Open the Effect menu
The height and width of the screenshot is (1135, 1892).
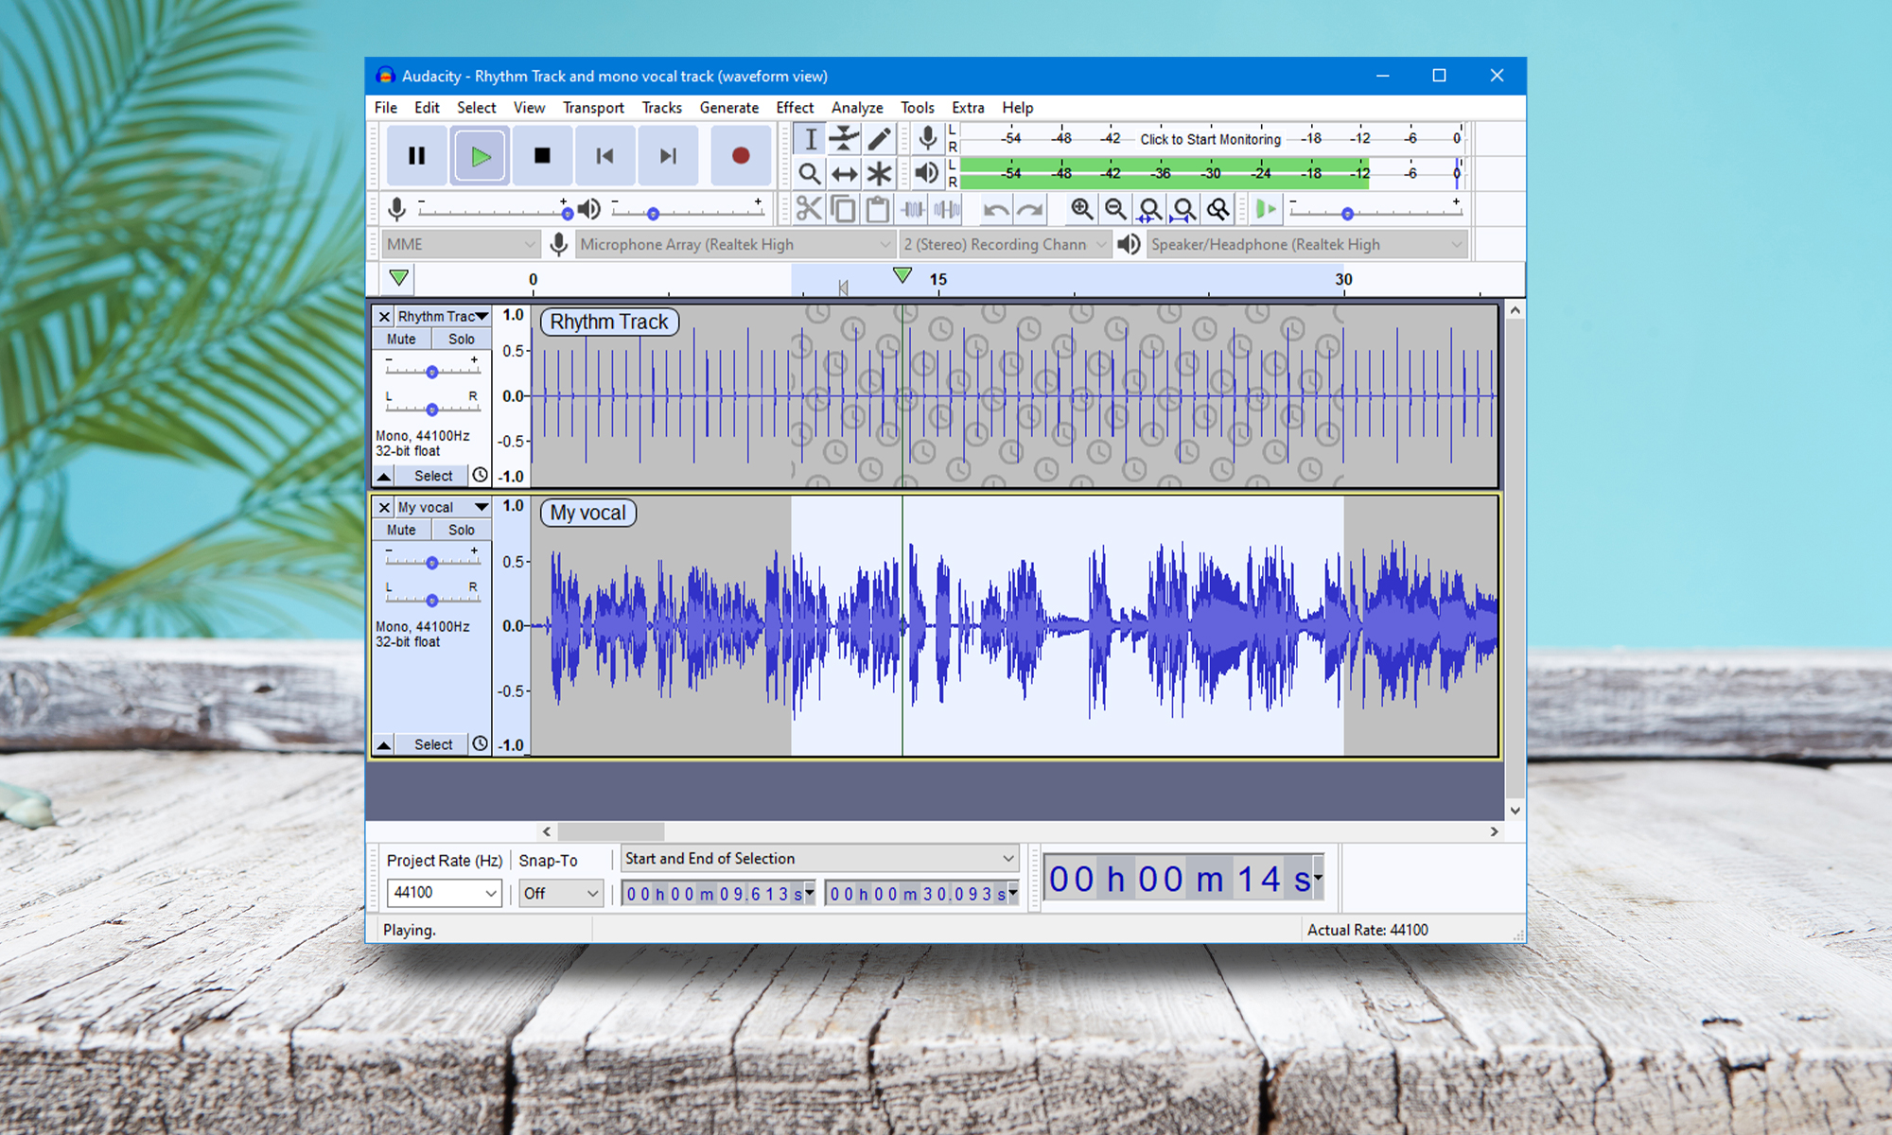point(795,107)
